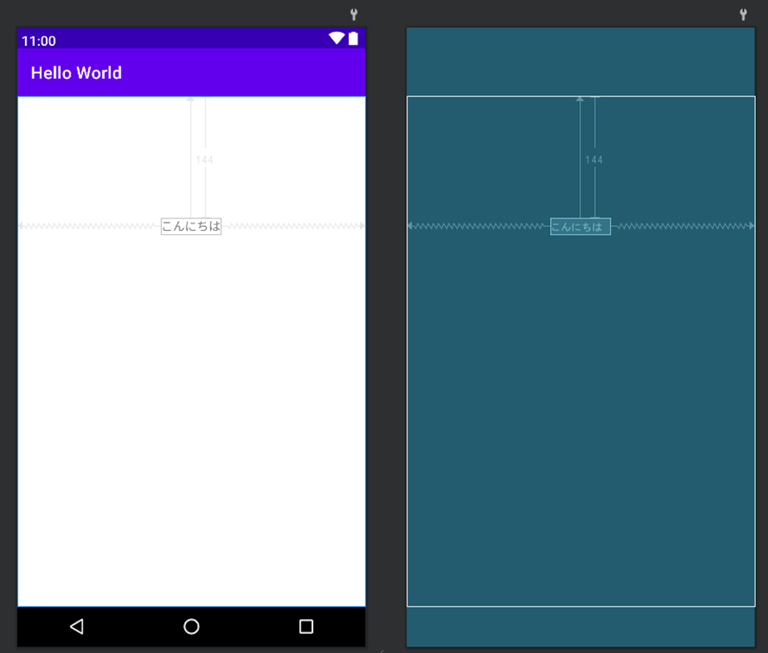
Task: Click the right horizontal constraint spring in blueprint
Action: point(682,226)
